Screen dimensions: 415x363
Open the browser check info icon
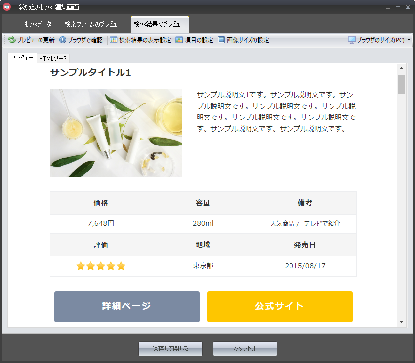pyautogui.click(x=63, y=40)
